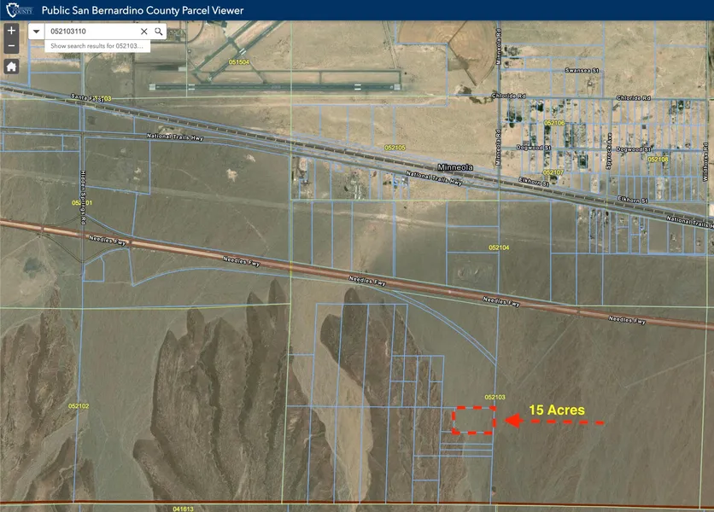Click the search field containing 052103110
The image size is (714, 512).
90,32
